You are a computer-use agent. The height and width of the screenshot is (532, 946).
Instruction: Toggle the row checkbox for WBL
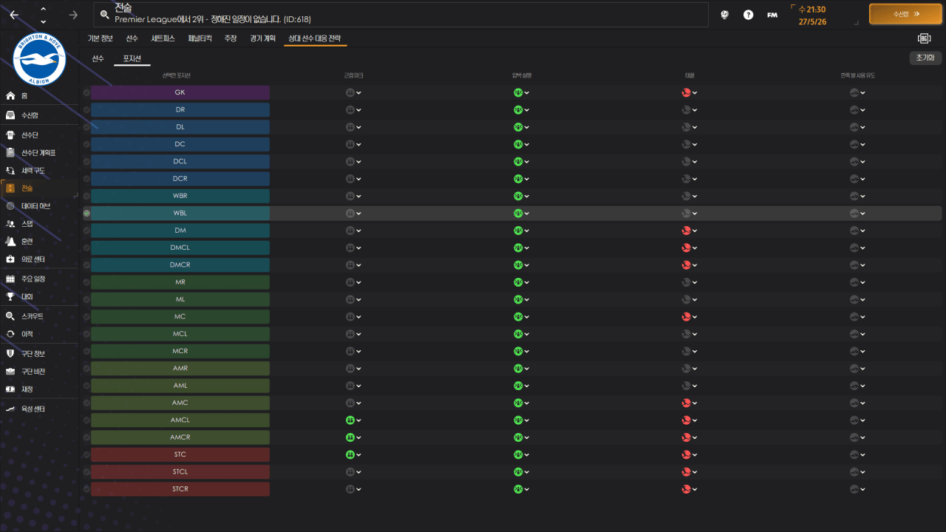(86, 213)
